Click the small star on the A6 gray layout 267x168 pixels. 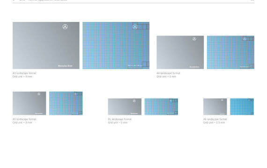point(222,100)
